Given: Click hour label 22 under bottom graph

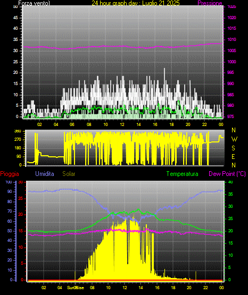Looking at the screenshot, I should tap(205, 288).
